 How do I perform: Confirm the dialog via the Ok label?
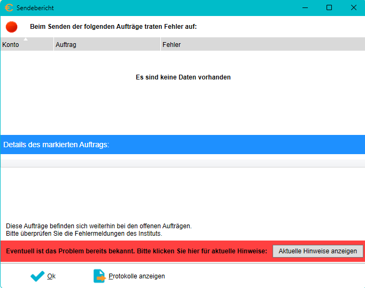pyautogui.click(x=51, y=276)
